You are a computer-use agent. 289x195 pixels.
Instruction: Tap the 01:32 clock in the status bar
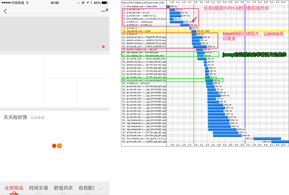55,3
